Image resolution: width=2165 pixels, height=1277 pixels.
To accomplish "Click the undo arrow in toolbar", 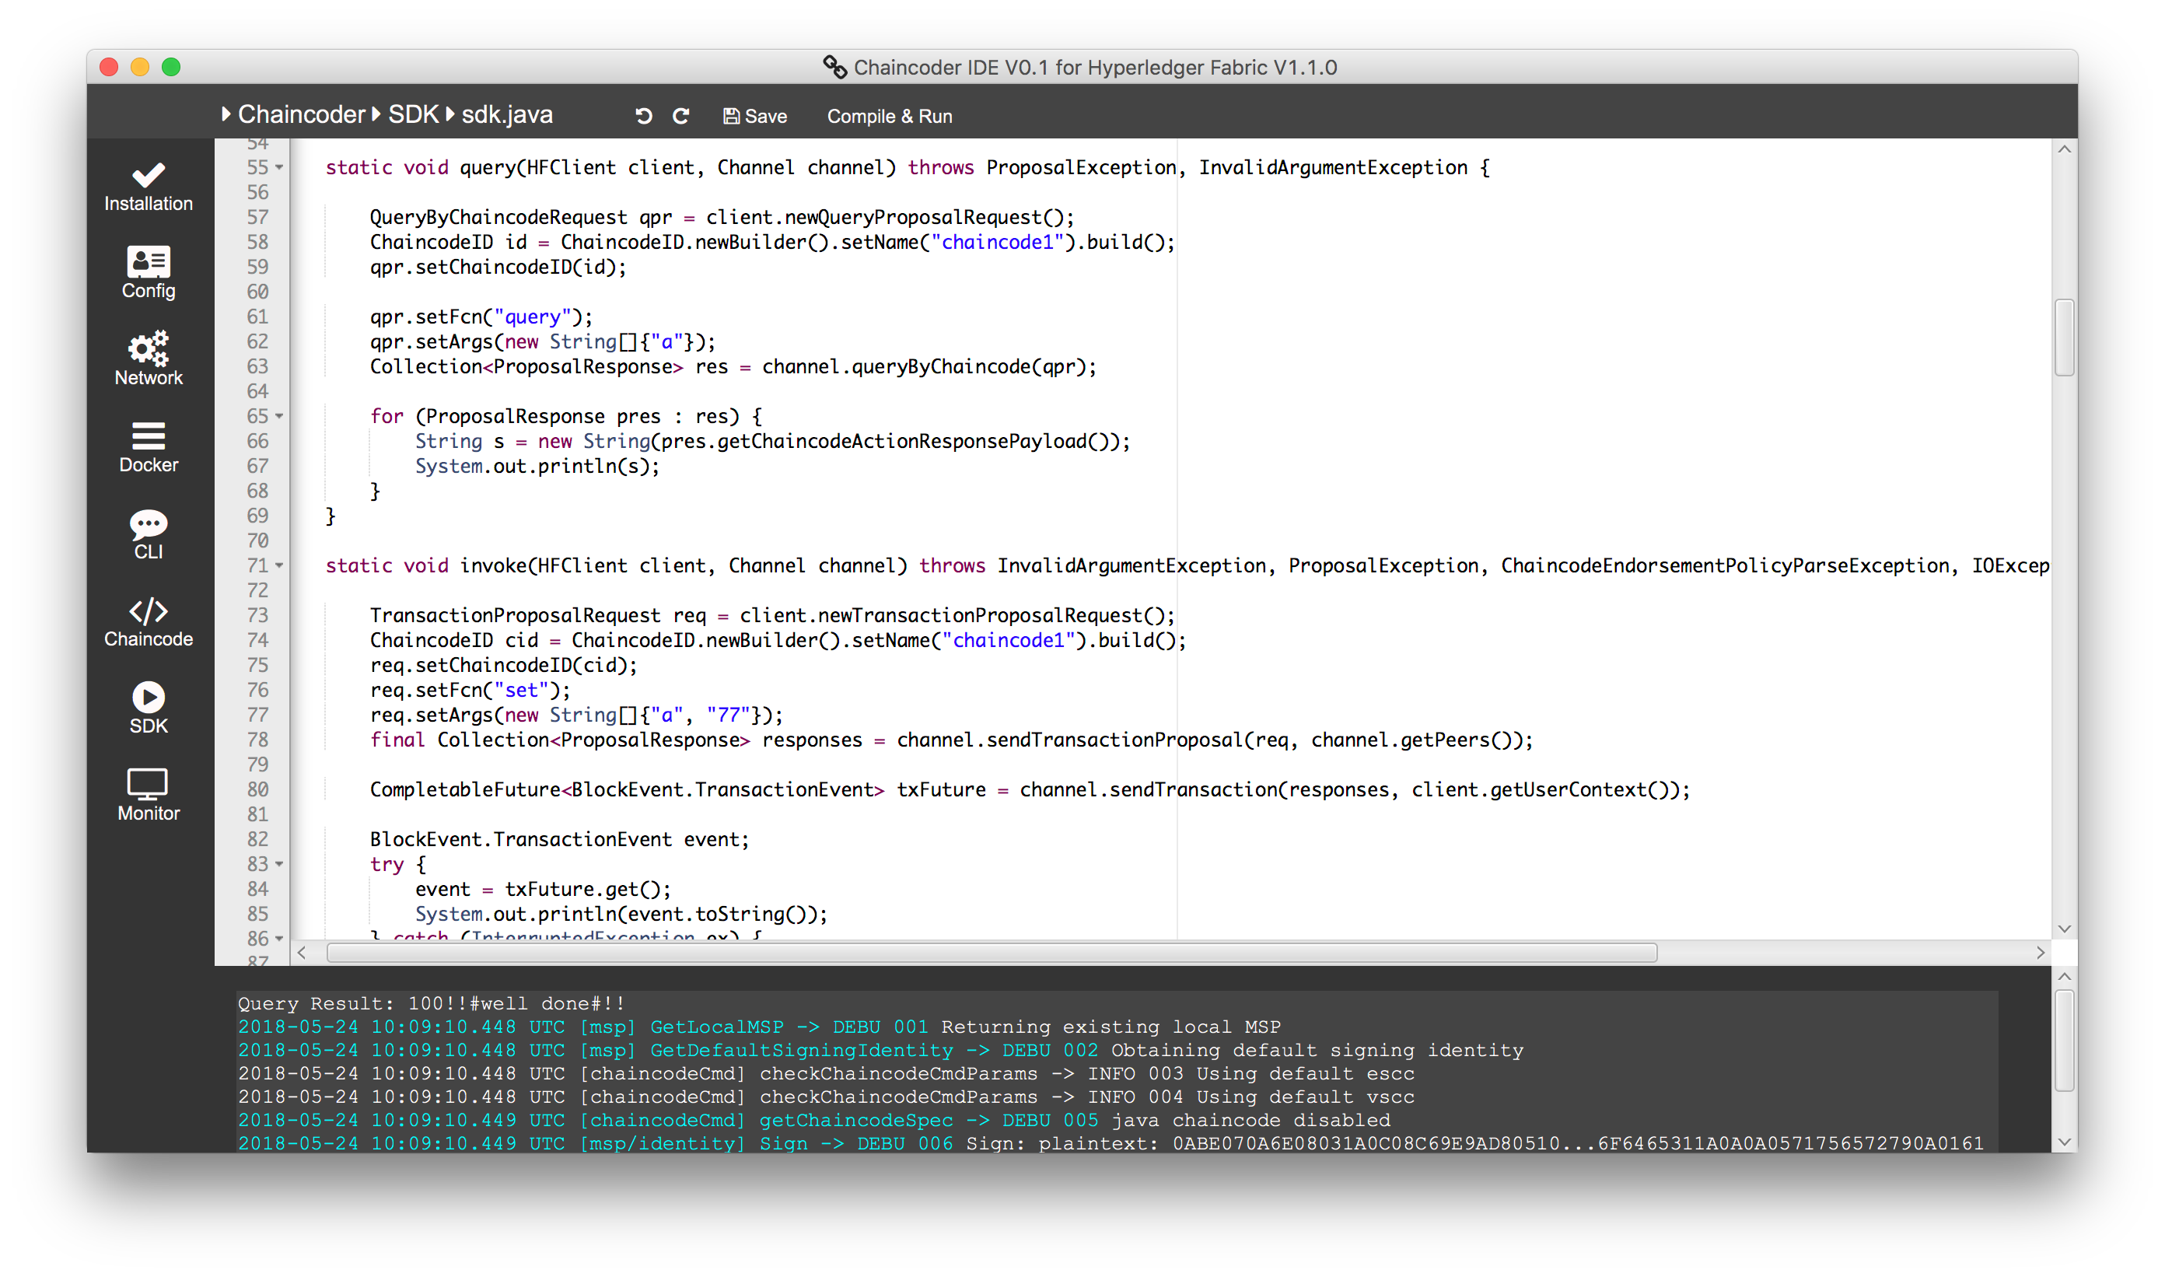I will click(x=644, y=116).
